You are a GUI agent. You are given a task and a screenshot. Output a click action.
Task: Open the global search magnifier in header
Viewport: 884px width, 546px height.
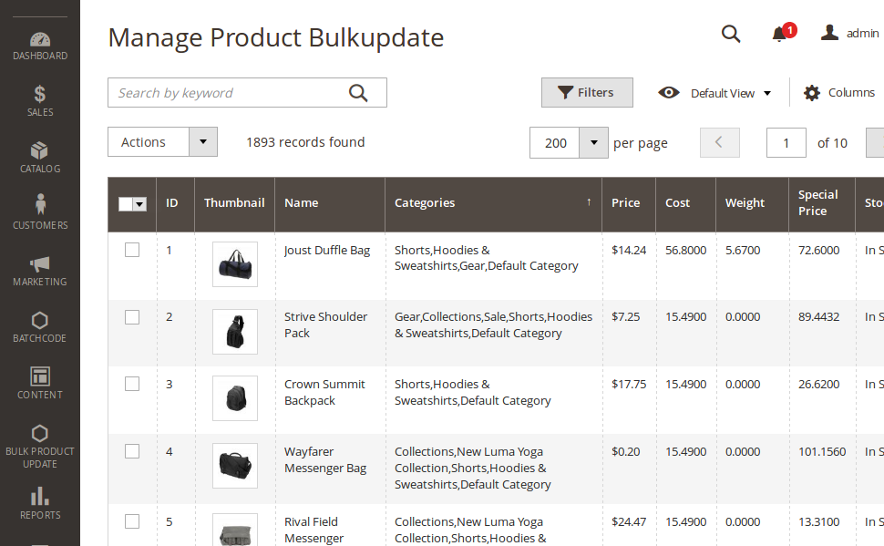coord(731,34)
